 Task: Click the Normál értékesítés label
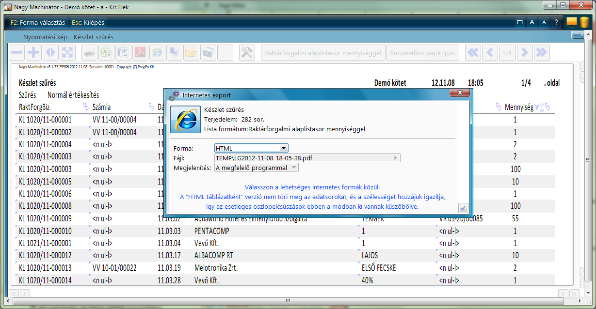coord(73,95)
